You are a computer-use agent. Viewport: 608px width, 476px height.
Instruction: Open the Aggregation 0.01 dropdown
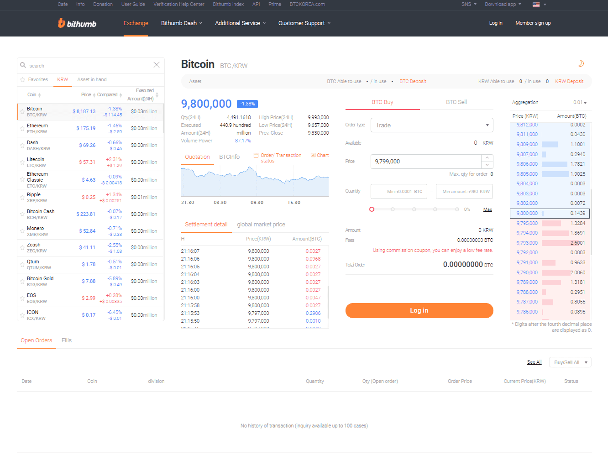coord(580,103)
